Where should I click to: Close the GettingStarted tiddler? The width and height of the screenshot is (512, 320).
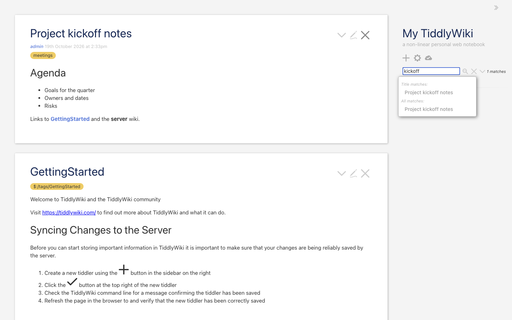(365, 174)
